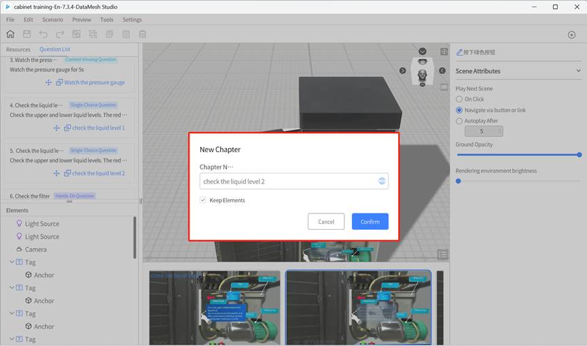Image resolution: width=587 pixels, height=346 pixels.
Task: Click the trash Delete icon in the toolbar
Action: [143, 34]
